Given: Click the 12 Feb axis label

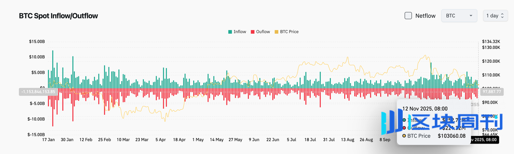Looking at the screenshot, I should [86, 140].
